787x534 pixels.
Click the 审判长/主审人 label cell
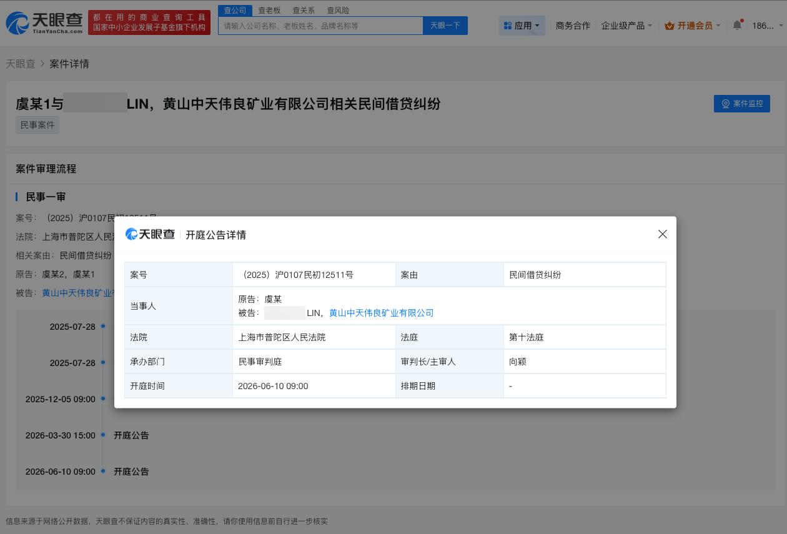tap(450, 362)
